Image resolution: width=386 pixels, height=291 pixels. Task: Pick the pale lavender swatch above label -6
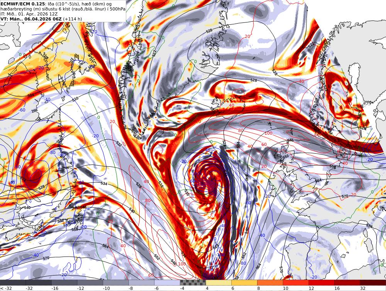tap(167, 282)
